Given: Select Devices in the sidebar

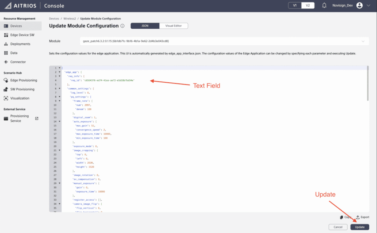Looking at the screenshot, I should click(17, 26).
